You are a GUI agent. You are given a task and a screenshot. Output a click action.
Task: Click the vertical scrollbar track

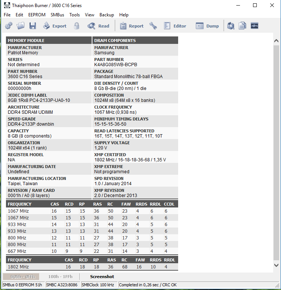[x=276, y=152]
